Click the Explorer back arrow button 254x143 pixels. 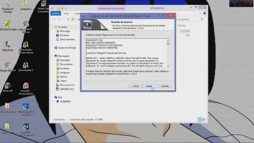[x=54, y=19]
